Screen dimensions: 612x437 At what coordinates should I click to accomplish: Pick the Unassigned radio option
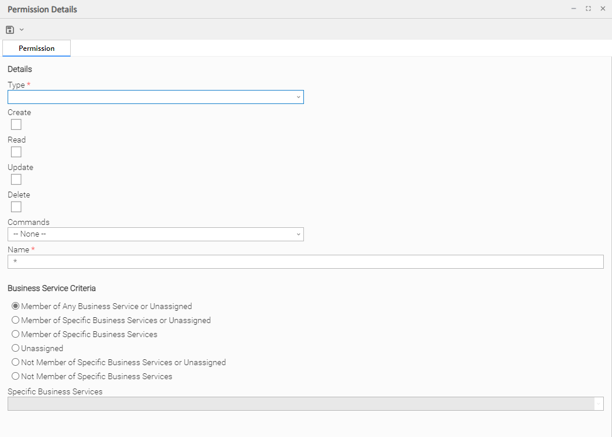[x=16, y=348]
